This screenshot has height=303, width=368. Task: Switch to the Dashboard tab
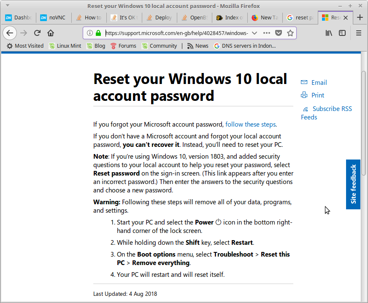coord(18,18)
